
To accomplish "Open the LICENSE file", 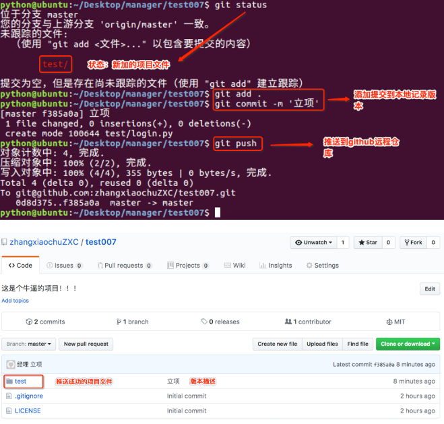I will [x=28, y=411].
